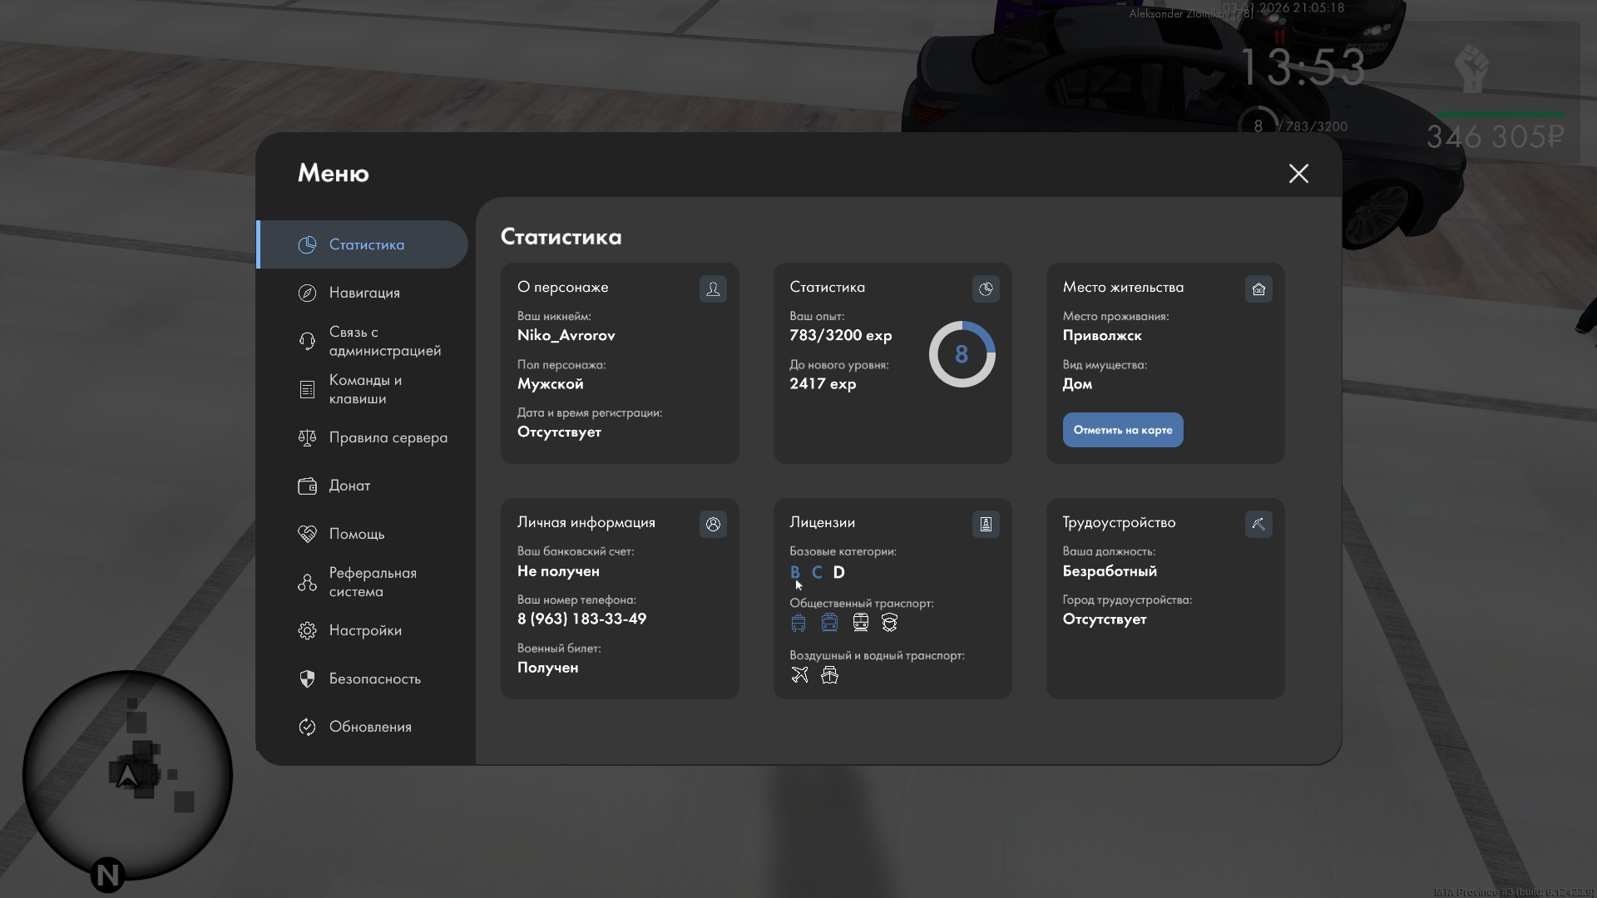Viewport: 1597px width, 898px height.
Task: Go to Правила сервера section
Action: [388, 437]
